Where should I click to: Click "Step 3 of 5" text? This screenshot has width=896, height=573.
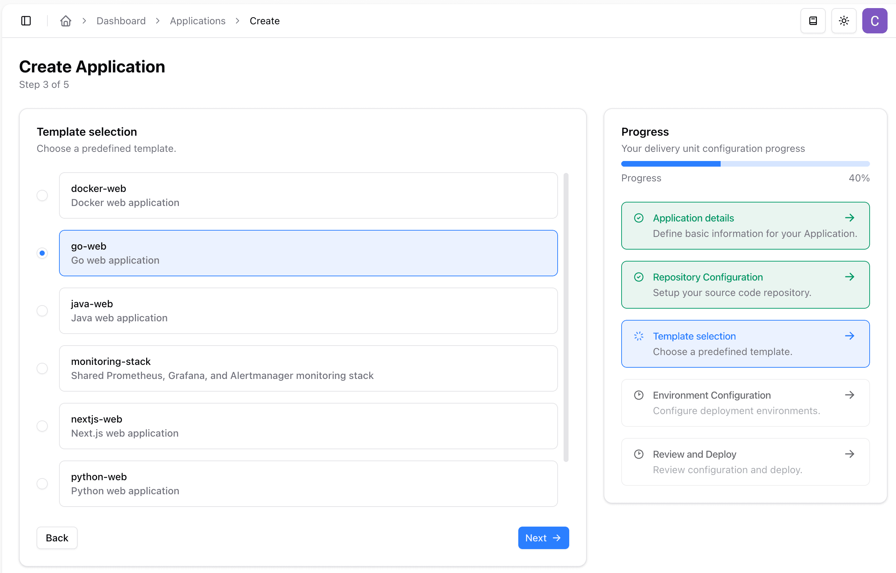click(x=44, y=84)
